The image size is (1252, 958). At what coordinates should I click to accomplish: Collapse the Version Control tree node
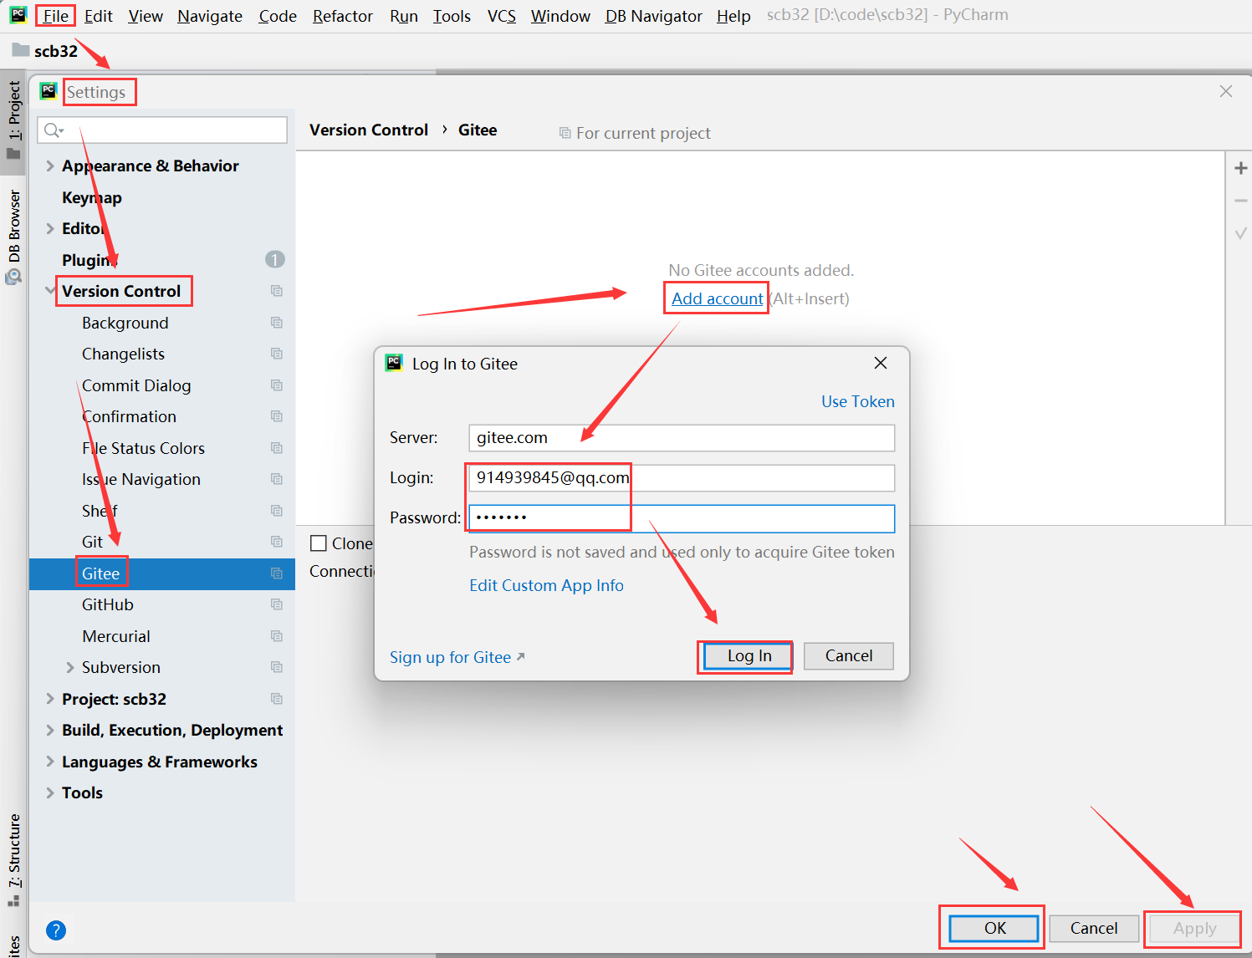pos(50,291)
